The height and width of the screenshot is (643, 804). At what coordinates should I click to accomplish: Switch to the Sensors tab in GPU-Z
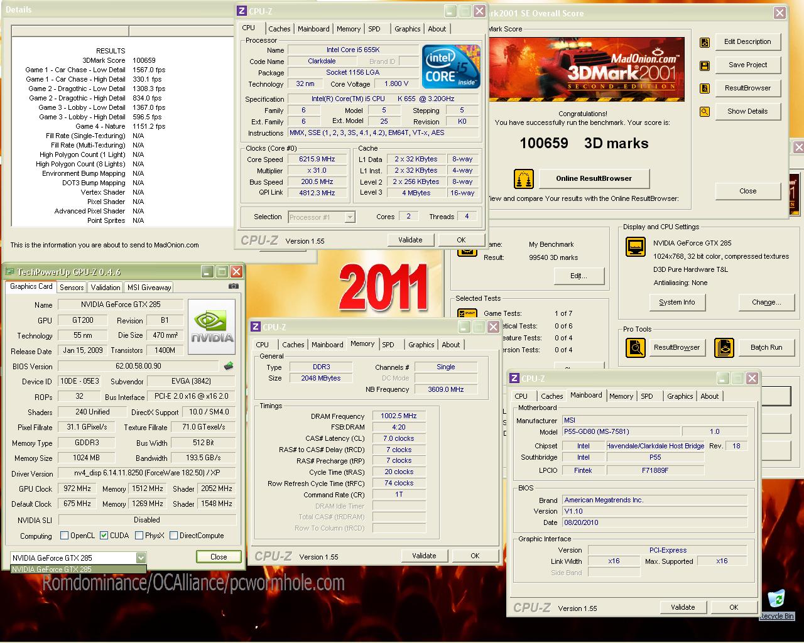[72, 287]
